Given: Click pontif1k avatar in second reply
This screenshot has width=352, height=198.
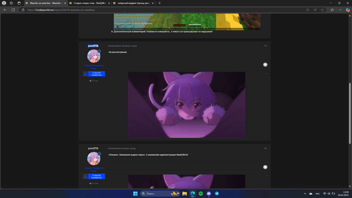Looking at the screenshot, I should click(94, 159).
